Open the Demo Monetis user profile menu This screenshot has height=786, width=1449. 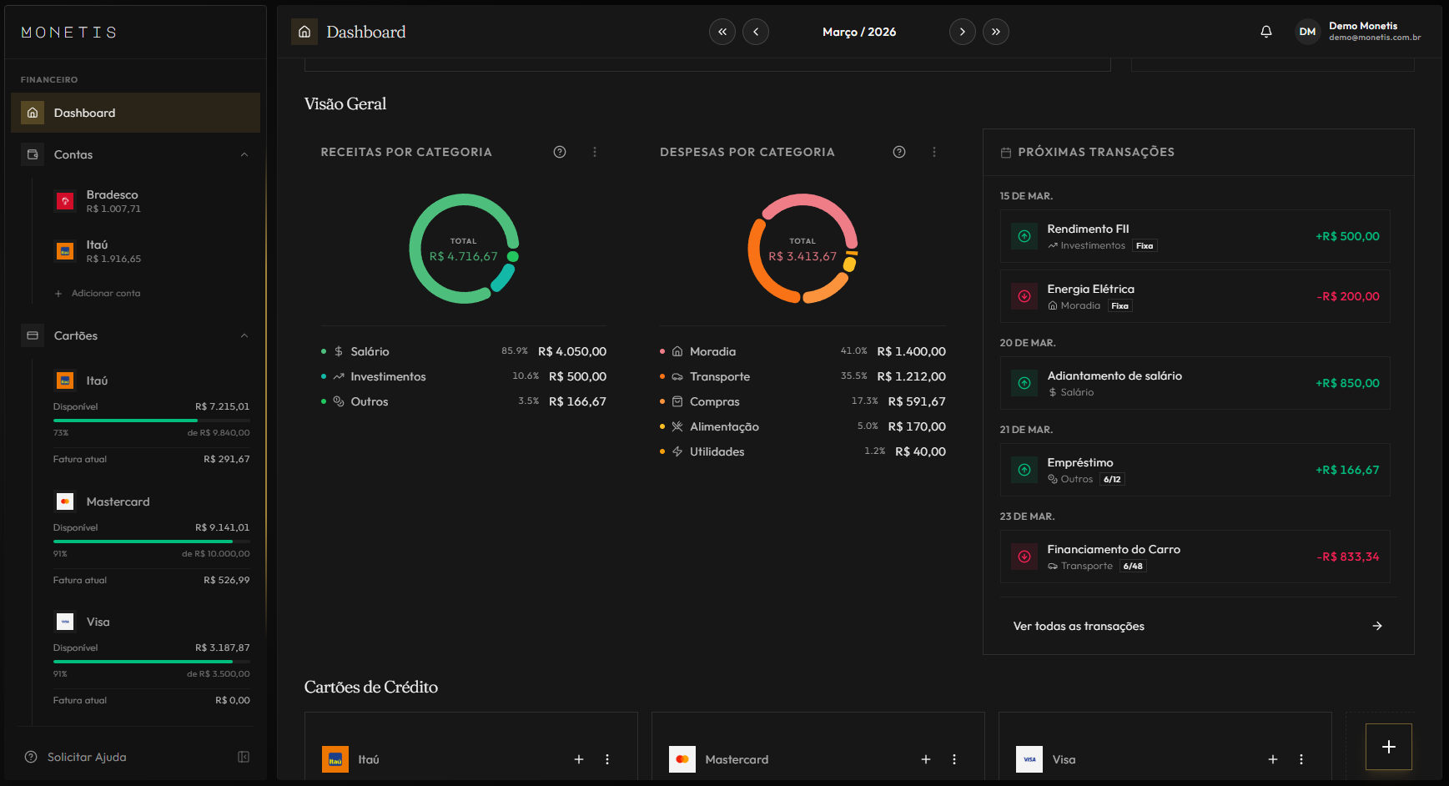pos(1359,32)
